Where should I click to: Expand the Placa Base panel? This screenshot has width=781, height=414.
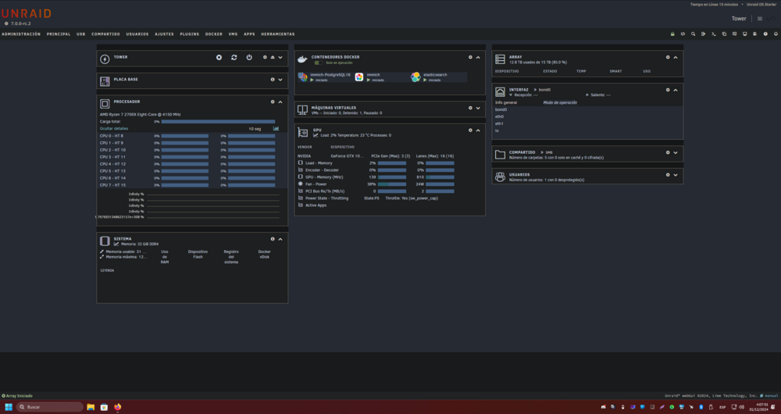(280, 79)
